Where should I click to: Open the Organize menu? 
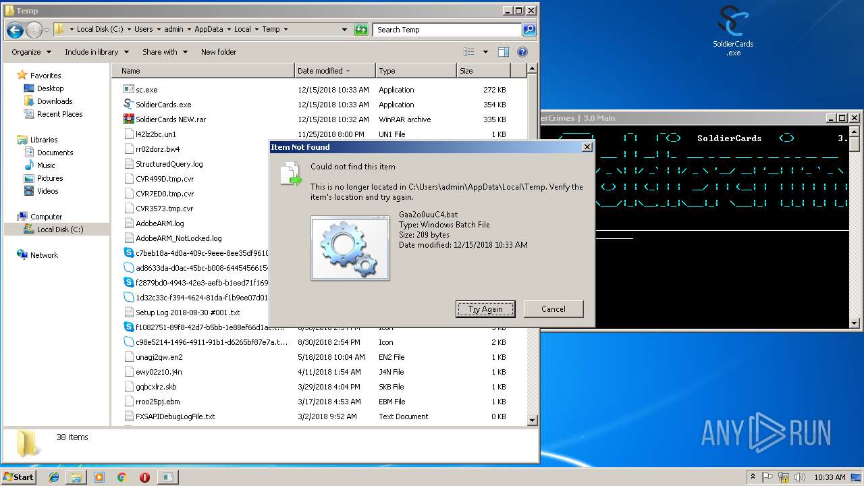[x=31, y=52]
